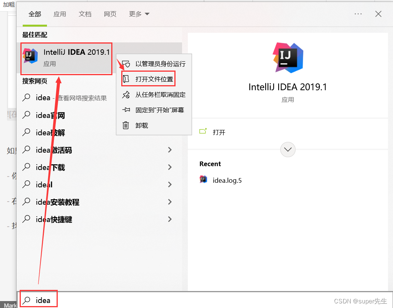Click the idea.log.5 file icon

203,180
